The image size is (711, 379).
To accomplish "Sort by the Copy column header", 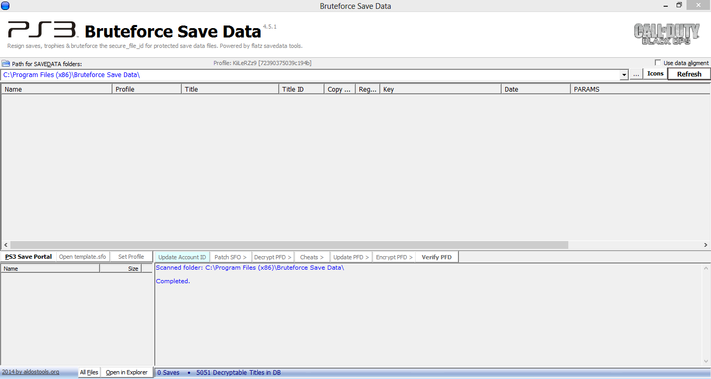I will pos(340,89).
